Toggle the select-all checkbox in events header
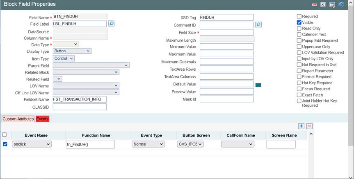 (4, 135)
